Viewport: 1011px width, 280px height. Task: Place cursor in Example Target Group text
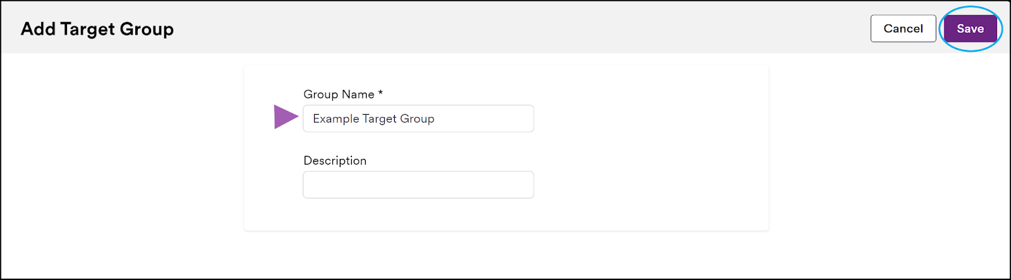373,119
